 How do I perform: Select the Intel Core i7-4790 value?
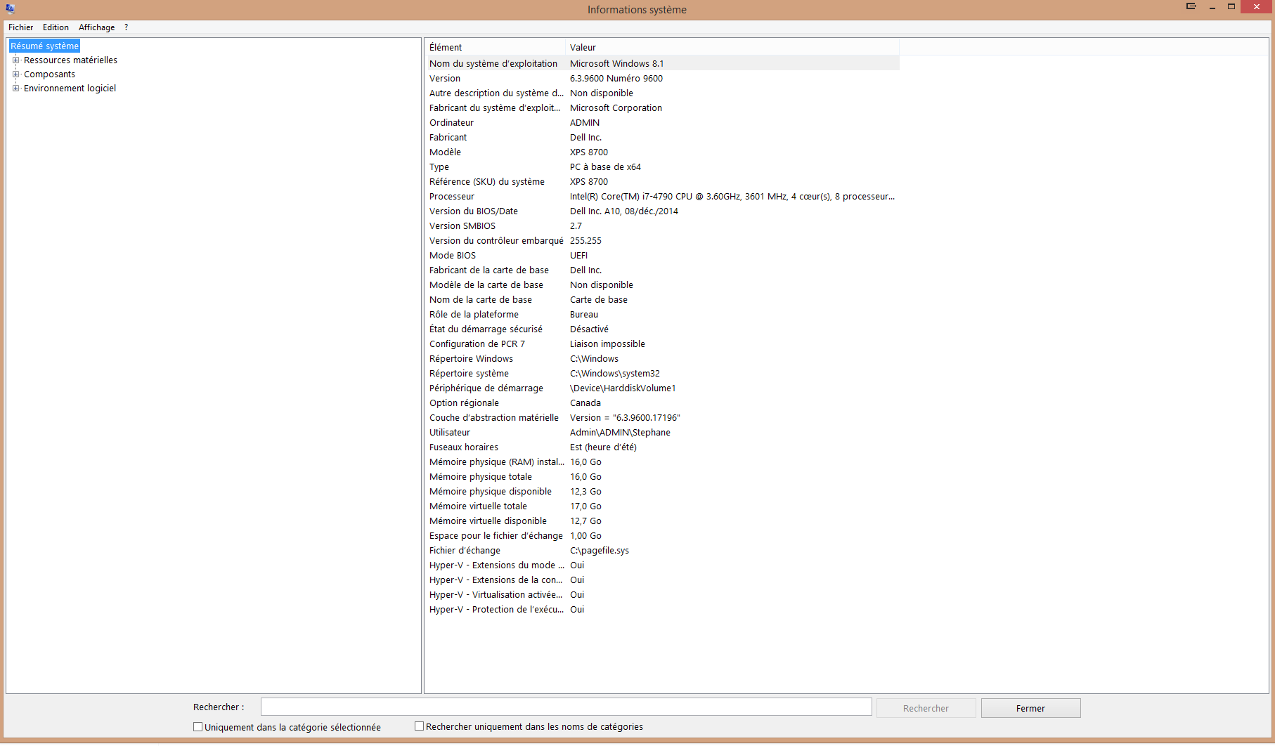coord(732,197)
